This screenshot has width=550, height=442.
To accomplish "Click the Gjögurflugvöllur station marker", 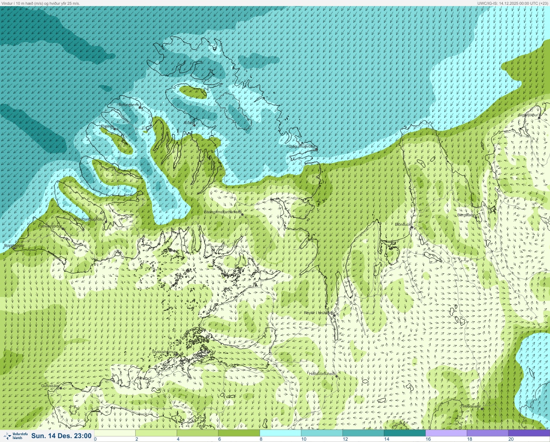I will coord(316,149).
